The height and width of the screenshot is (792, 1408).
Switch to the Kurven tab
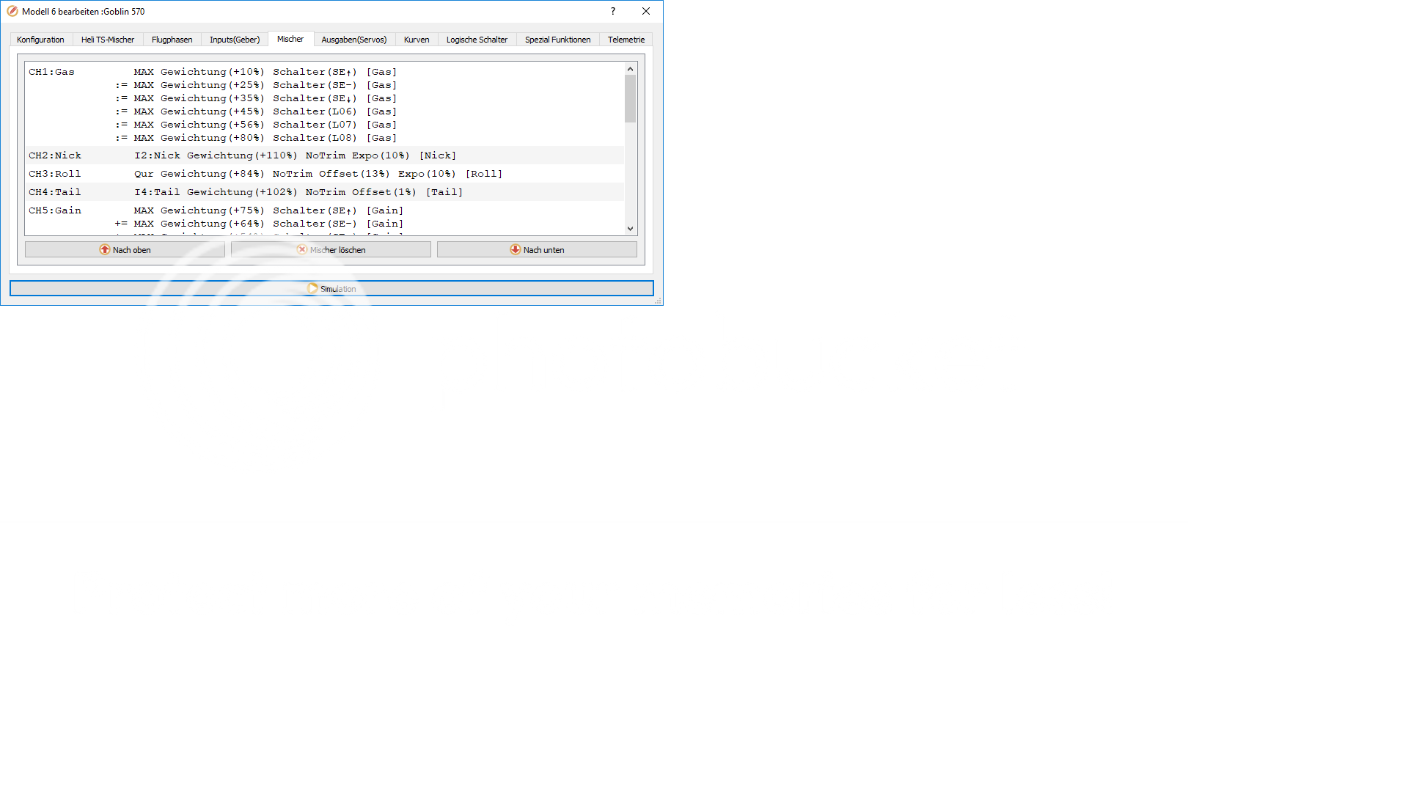point(417,40)
